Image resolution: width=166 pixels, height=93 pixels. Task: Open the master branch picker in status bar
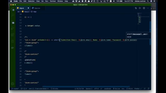15,89
